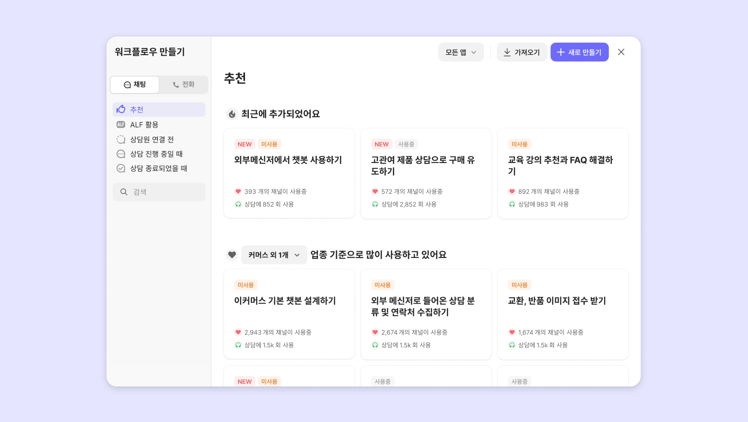
Task: Click the 새로 만들기 button
Action: pos(579,52)
